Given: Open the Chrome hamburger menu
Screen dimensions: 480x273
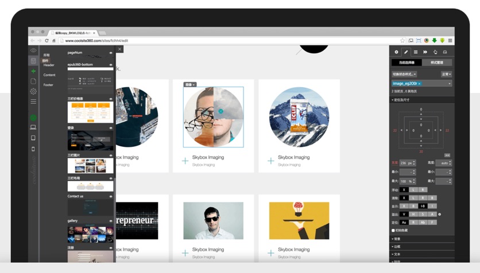Looking at the screenshot, I should [450, 40].
